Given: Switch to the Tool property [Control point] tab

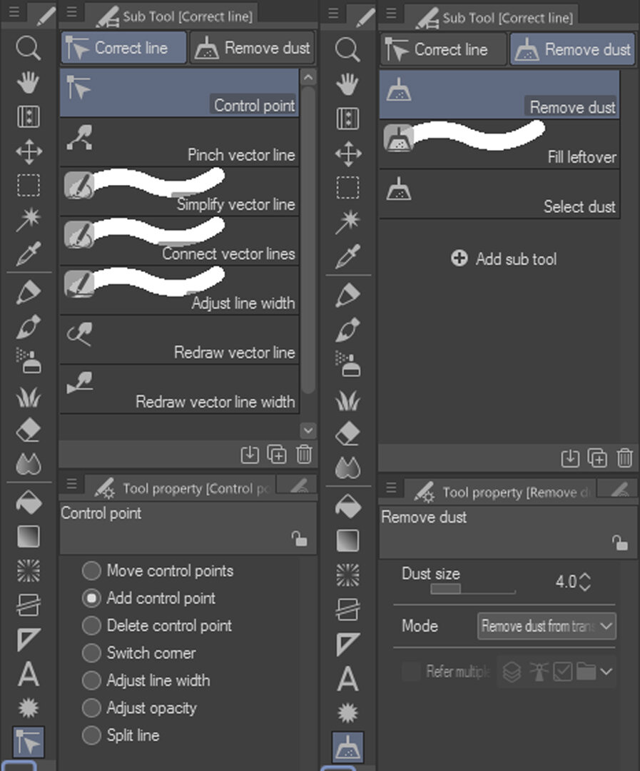Looking at the screenshot, I should pyautogui.click(x=187, y=488).
